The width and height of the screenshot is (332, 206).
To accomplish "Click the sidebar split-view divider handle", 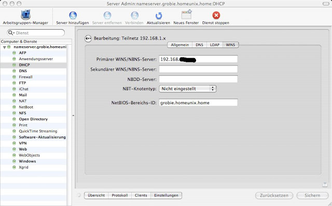I will coord(73,116).
